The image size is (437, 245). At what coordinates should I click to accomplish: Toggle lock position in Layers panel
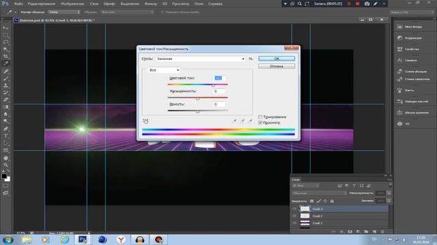coord(325,201)
